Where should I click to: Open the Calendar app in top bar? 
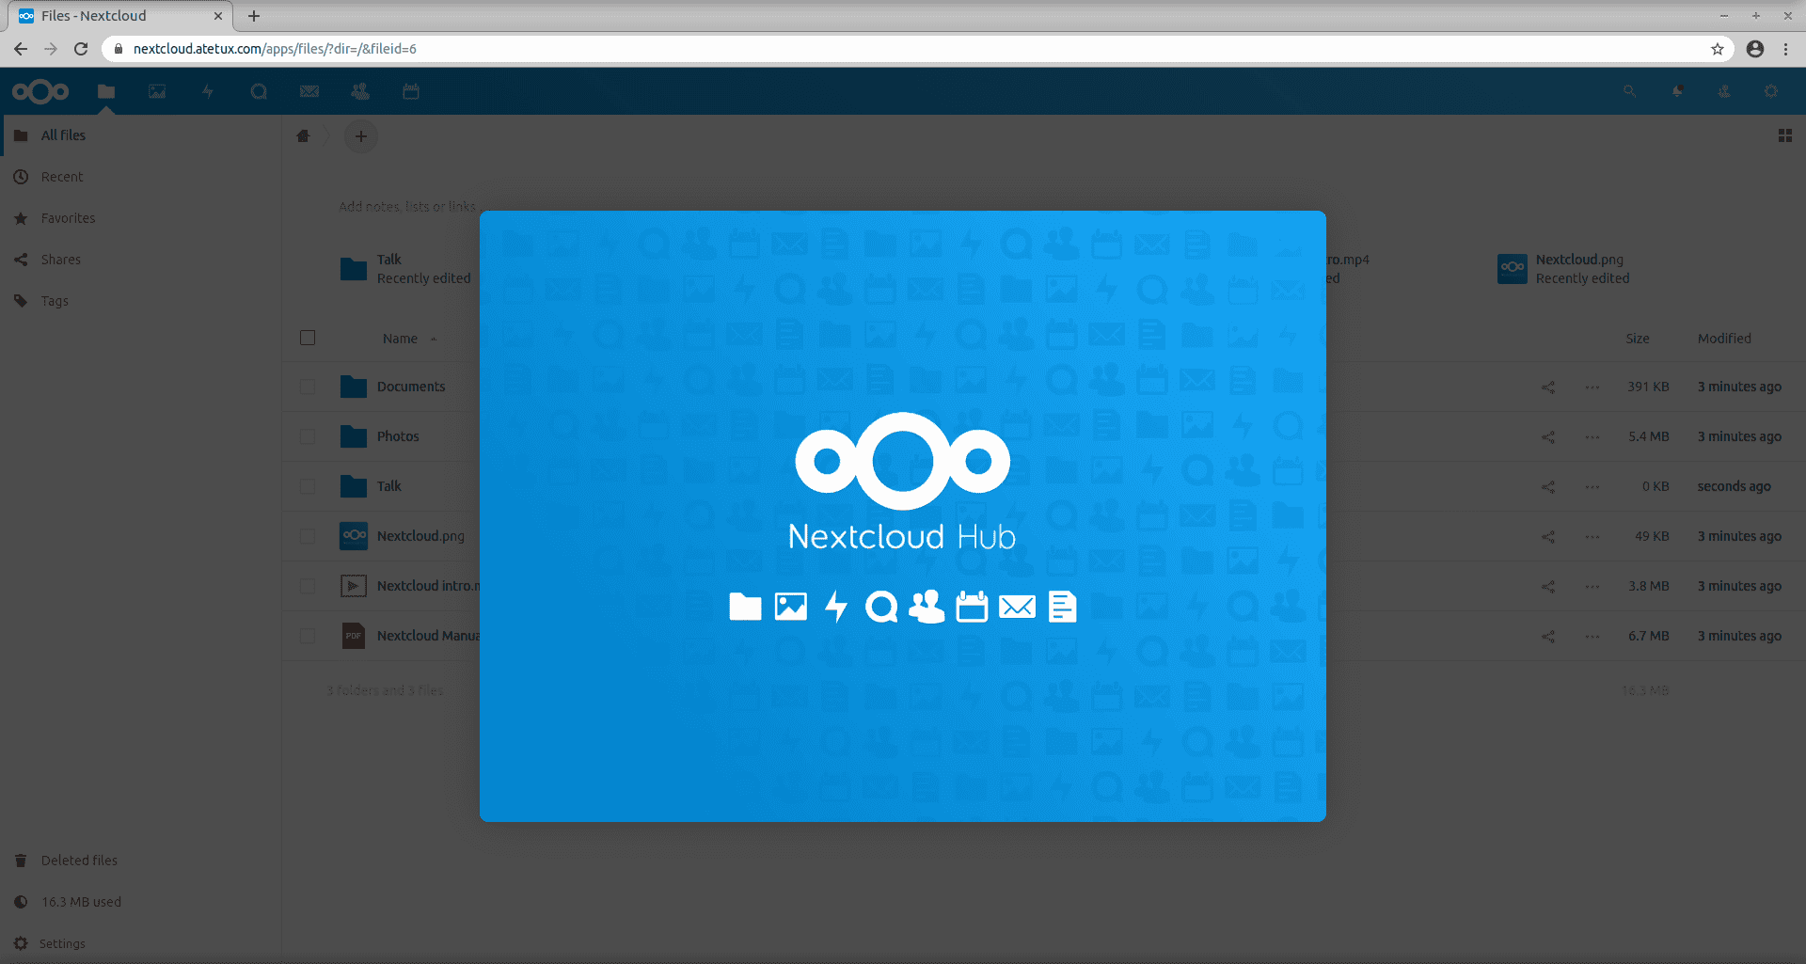click(x=411, y=91)
